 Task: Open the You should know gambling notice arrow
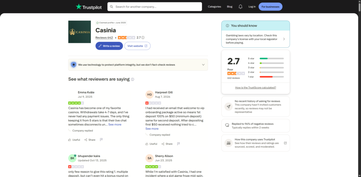click(x=284, y=39)
